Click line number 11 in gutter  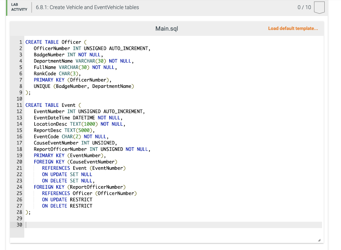pos(19,105)
